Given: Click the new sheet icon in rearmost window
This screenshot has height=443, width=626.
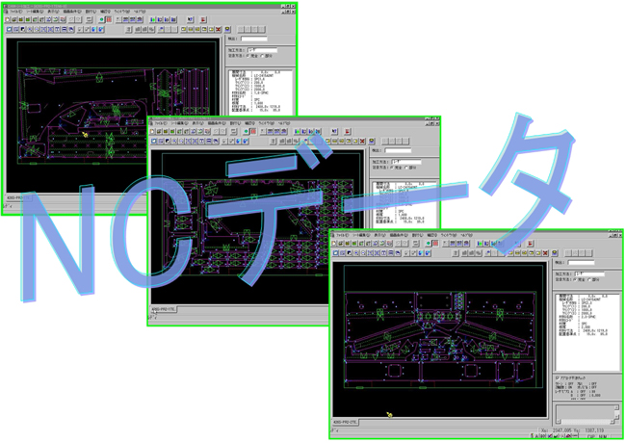Looking at the screenshot, I should click(x=8, y=19).
